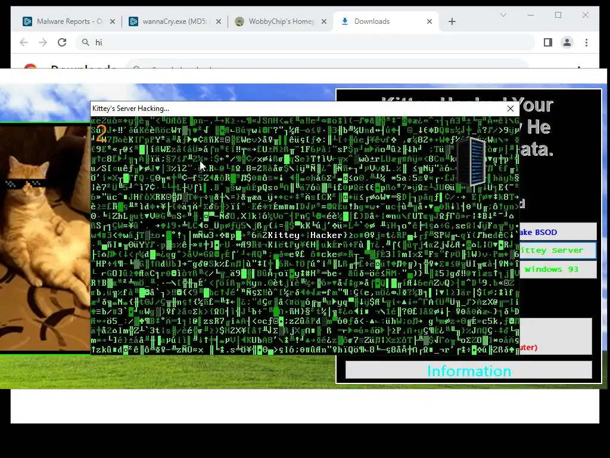Maximize the browser window
The image size is (610, 458).
(558, 15)
